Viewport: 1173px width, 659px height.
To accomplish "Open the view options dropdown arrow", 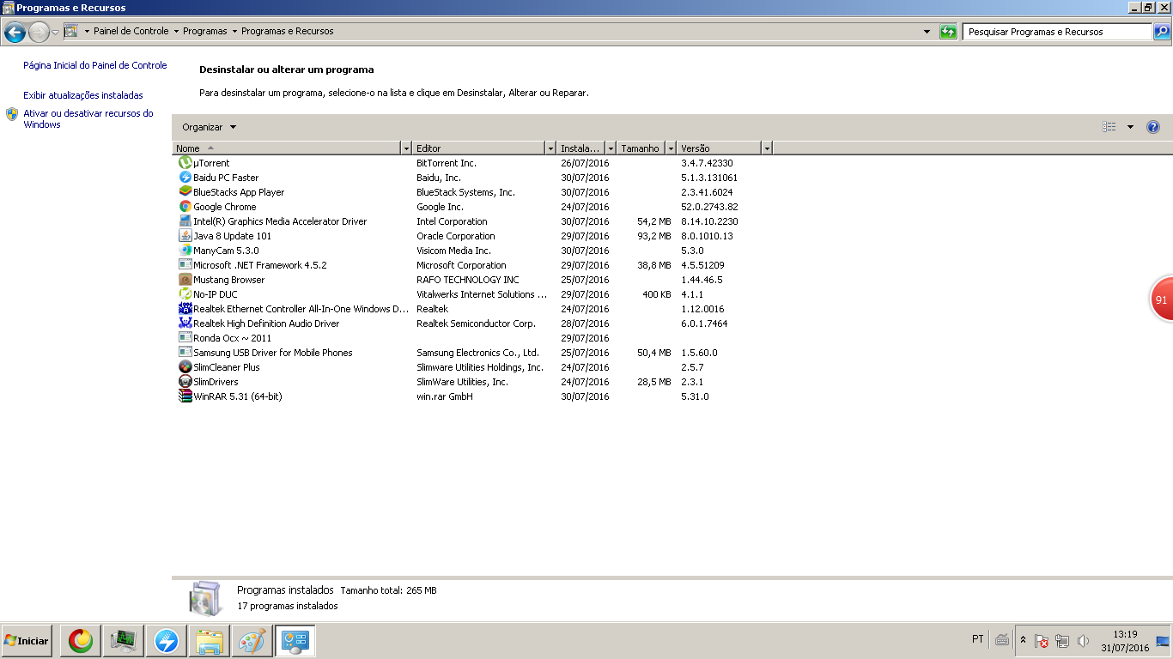I will 1130,127.
